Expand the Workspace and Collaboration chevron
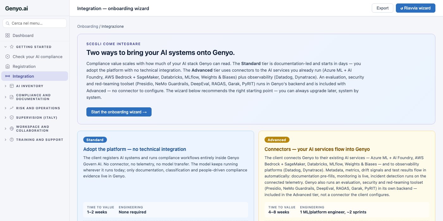The image size is (443, 221). coord(5,128)
